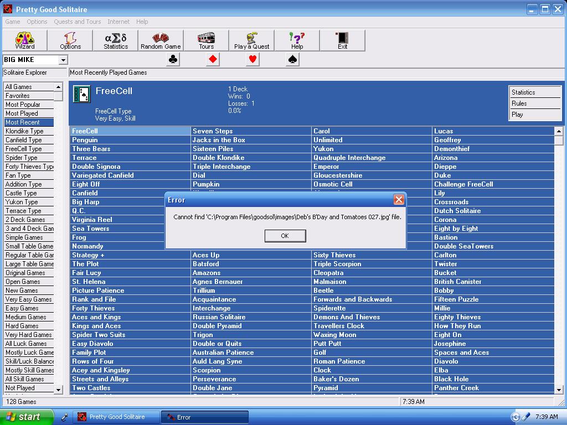This screenshot has height=425, width=567.
Task: Select the Klondike Type category
Action: pyautogui.click(x=29, y=131)
